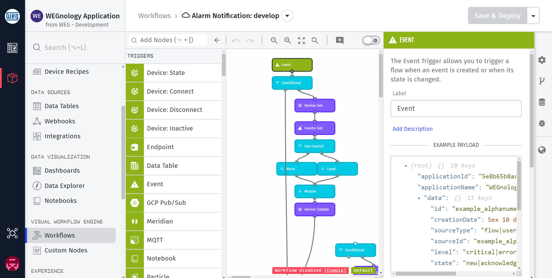Open the Save & Deploy dropdown arrow
The height and width of the screenshot is (278, 552).
pyautogui.click(x=533, y=16)
